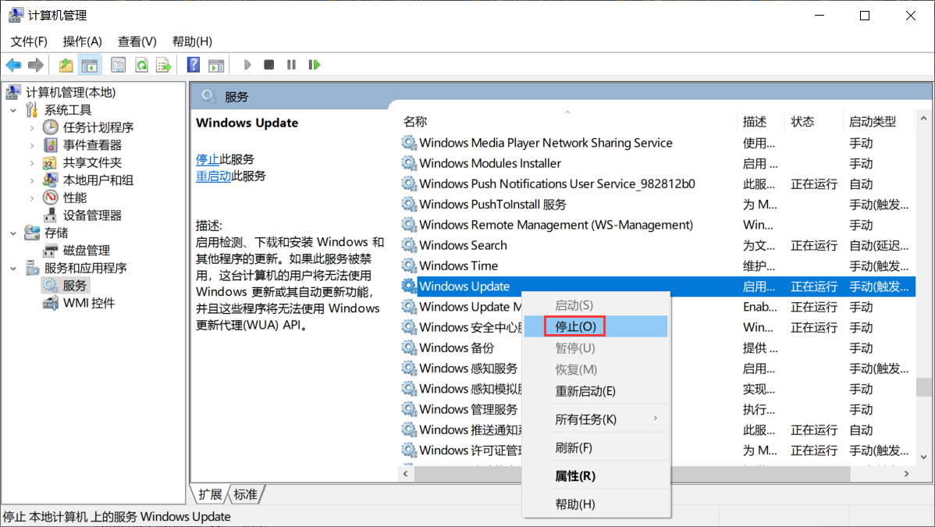Expand the 任务计划程序 tree node
Screen dimensions: 935x527
[32, 127]
